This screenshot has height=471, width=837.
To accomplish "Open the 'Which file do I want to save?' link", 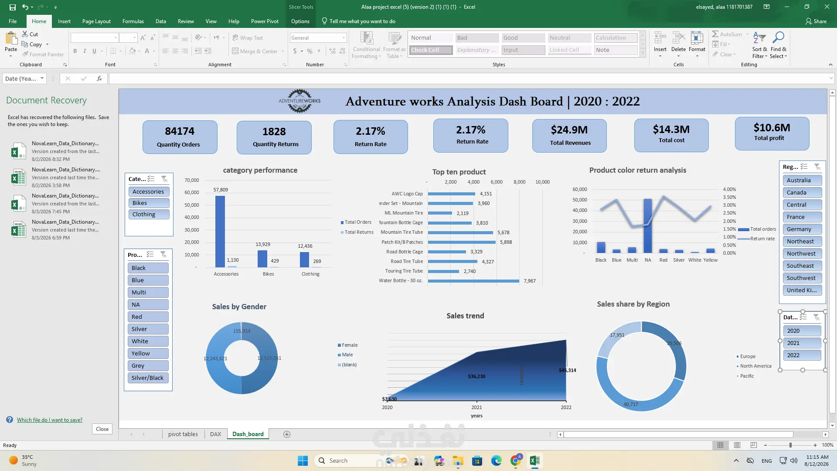I will point(50,420).
